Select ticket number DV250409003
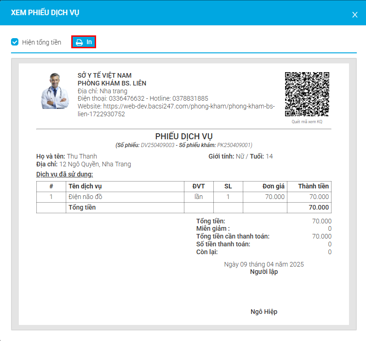 pyautogui.click(x=158, y=145)
